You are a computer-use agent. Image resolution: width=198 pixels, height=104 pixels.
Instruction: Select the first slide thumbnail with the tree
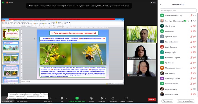point(11,34)
